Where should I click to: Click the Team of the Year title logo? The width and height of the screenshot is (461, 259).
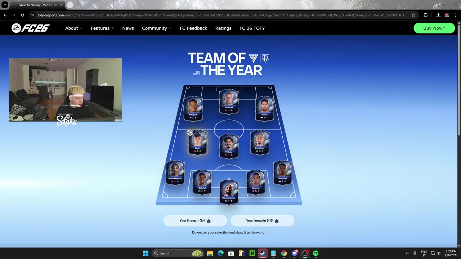coord(229,64)
